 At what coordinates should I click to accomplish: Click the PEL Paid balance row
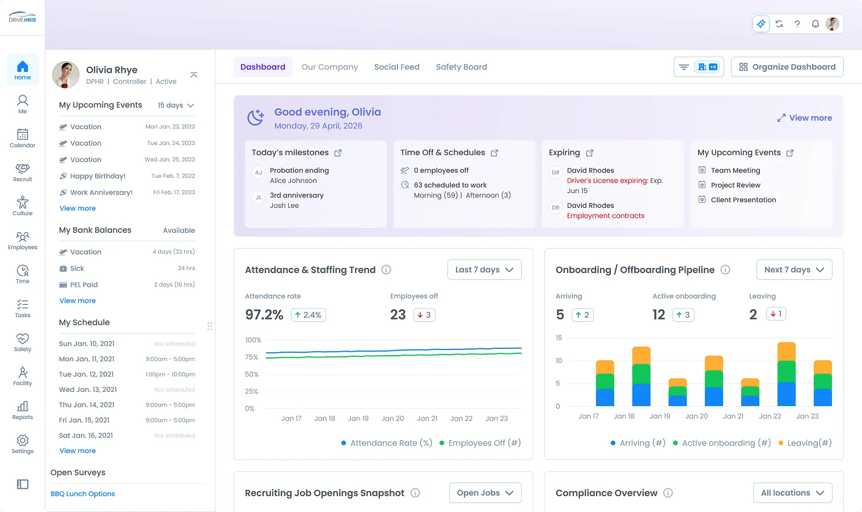click(127, 285)
